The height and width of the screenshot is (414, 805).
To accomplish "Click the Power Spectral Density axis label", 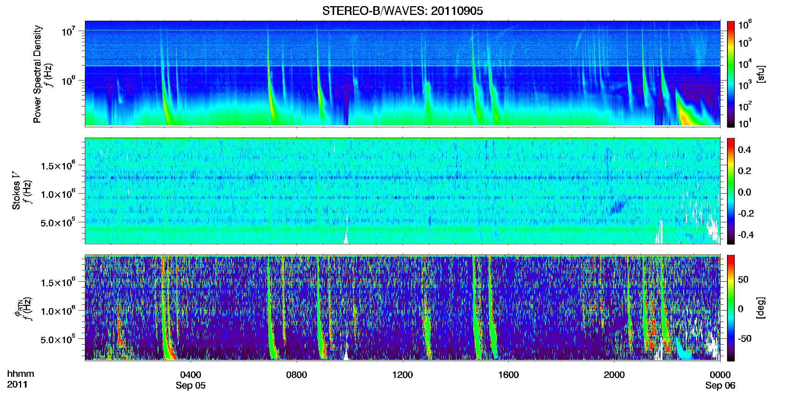I will [x=37, y=74].
